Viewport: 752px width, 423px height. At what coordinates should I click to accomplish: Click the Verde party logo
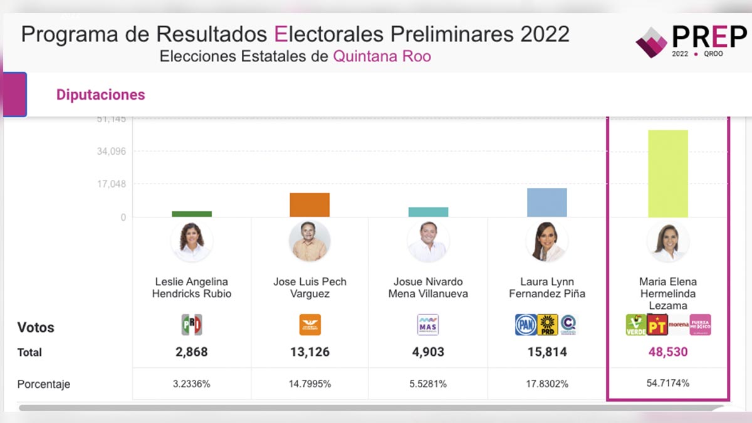click(635, 325)
